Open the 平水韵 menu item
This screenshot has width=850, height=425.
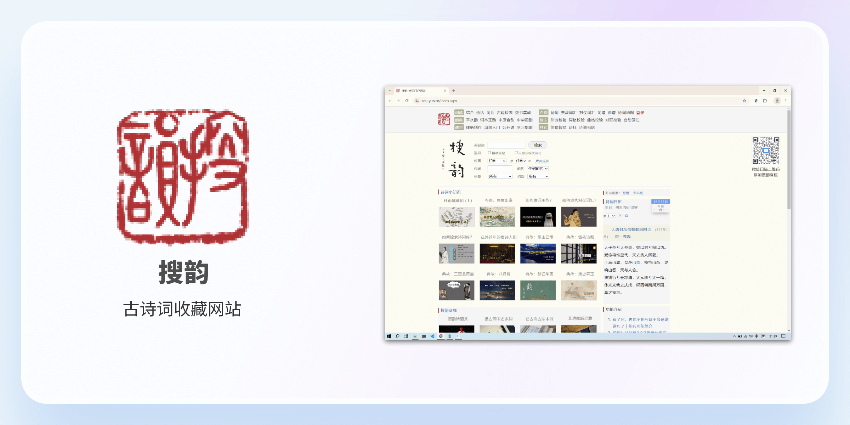pyautogui.click(x=472, y=120)
